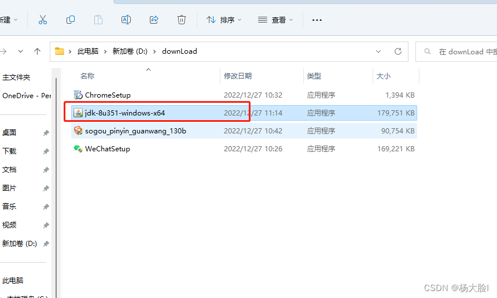This screenshot has width=497, height=298.
Task: Click the ChromeSetup installer icon
Action: tap(78, 95)
